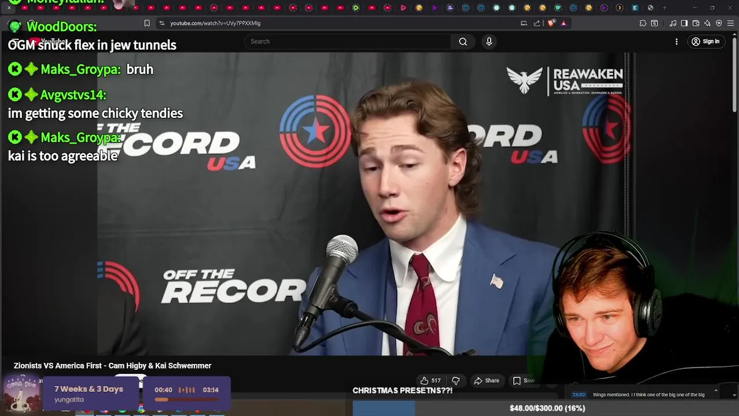
Task: Click the Avgvstvs14 chat username
Action: [x=73, y=95]
